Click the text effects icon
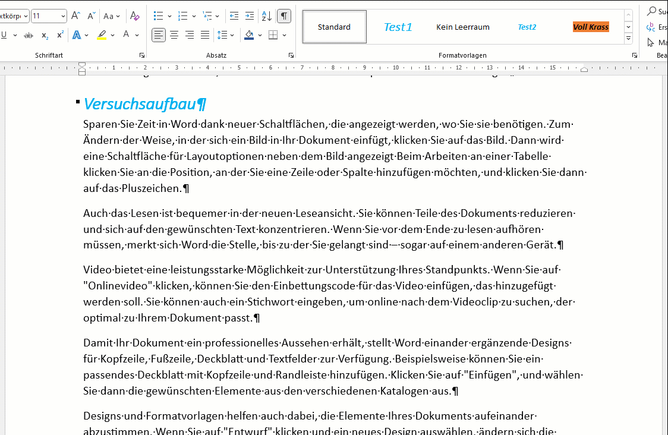Screen dimensions: 668x435 (77, 35)
